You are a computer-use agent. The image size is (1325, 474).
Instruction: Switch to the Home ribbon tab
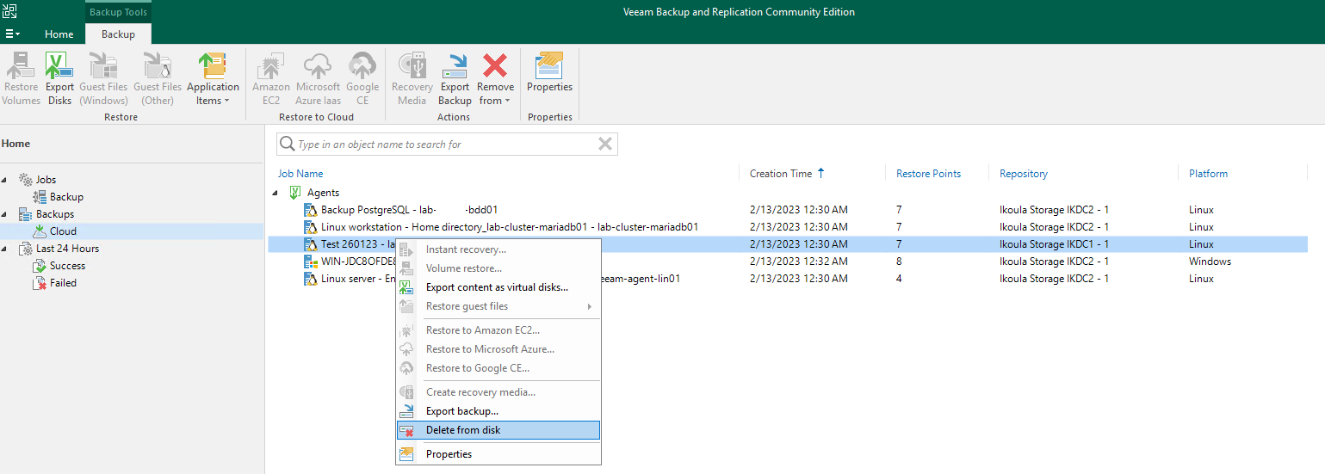(x=59, y=34)
